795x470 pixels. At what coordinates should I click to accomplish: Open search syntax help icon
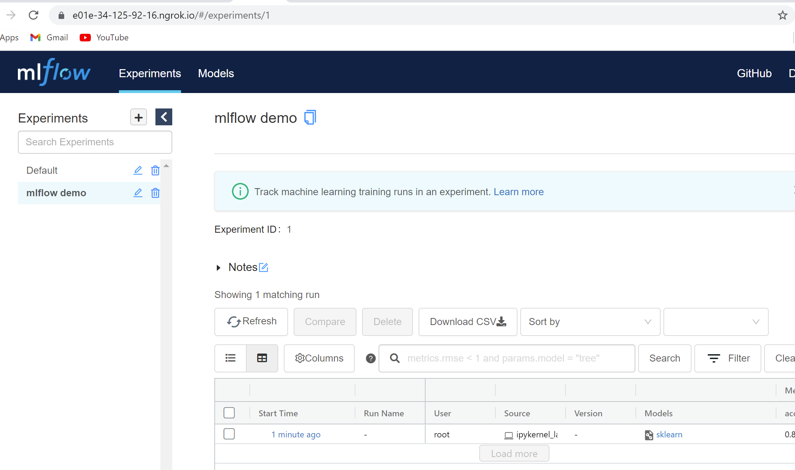coord(371,358)
